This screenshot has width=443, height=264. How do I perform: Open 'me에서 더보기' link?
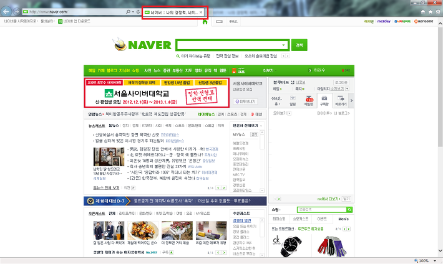click(329, 199)
